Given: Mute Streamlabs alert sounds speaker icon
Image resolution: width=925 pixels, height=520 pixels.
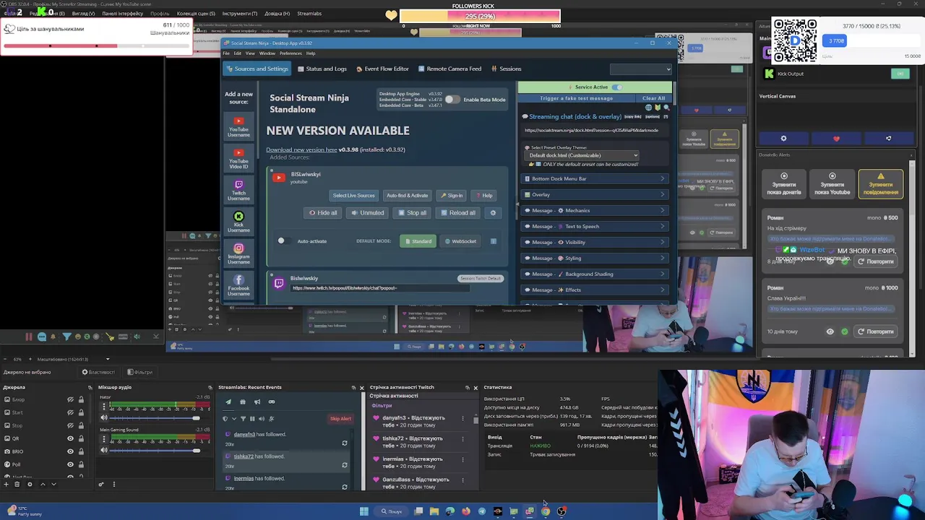Looking at the screenshot, I should pyautogui.click(x=262, y=419).
